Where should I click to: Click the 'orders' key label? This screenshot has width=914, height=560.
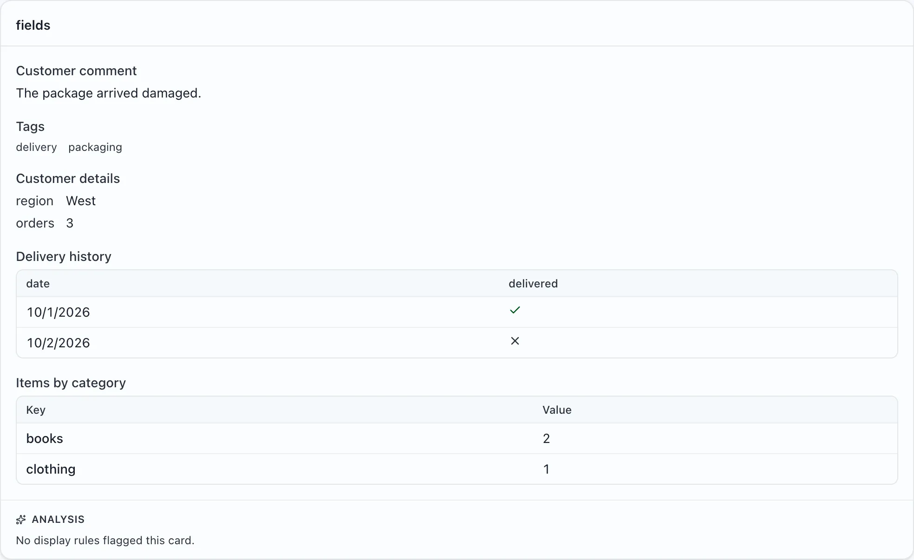(x=35, y=223)
